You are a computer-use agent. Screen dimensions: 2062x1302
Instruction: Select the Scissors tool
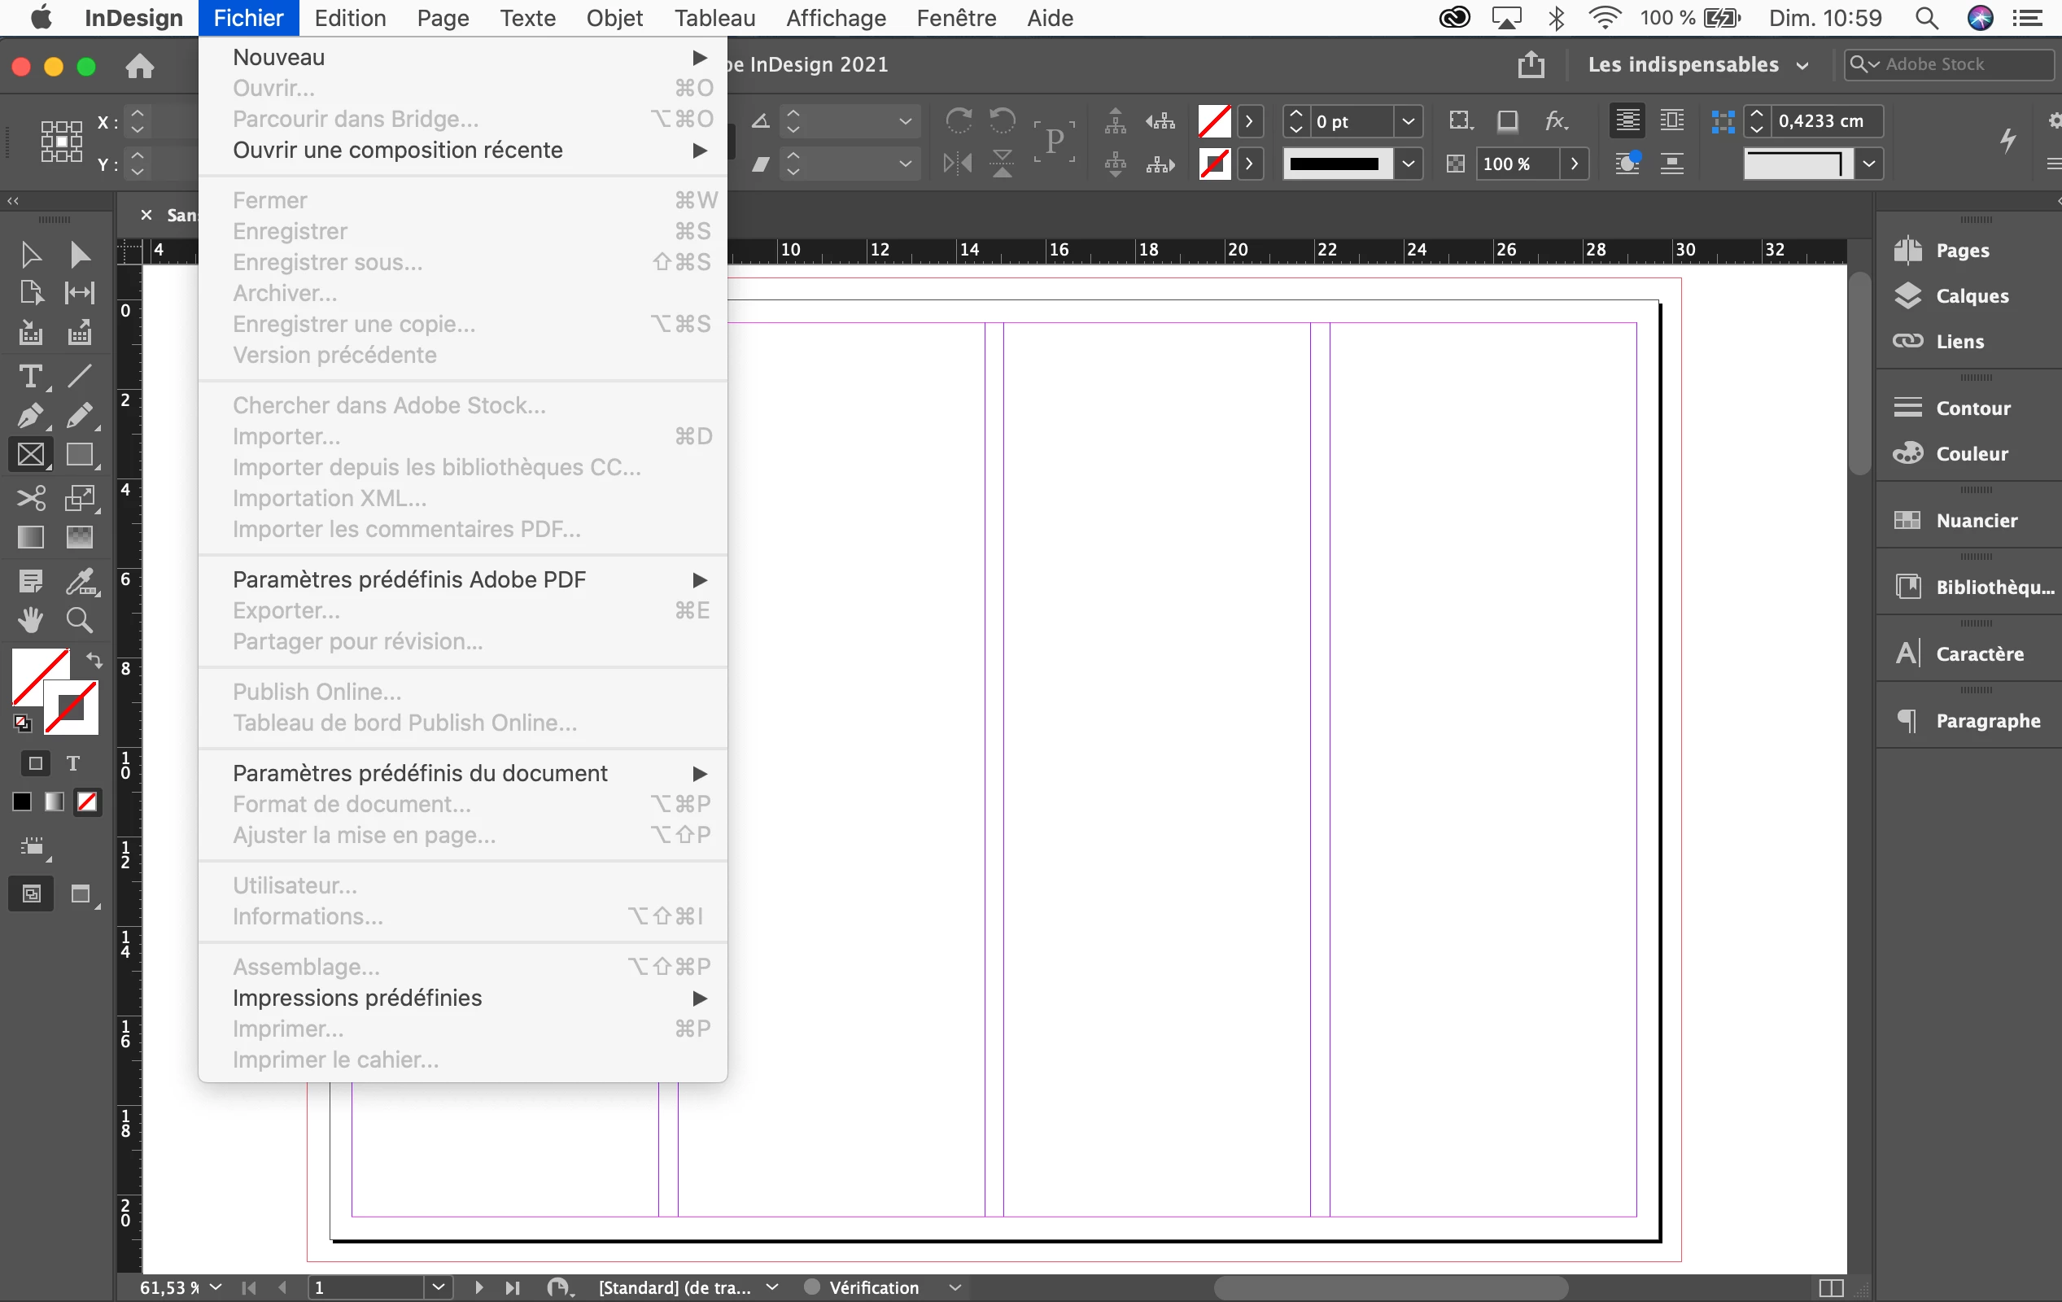pyautogui.click(x=30, y=498)
